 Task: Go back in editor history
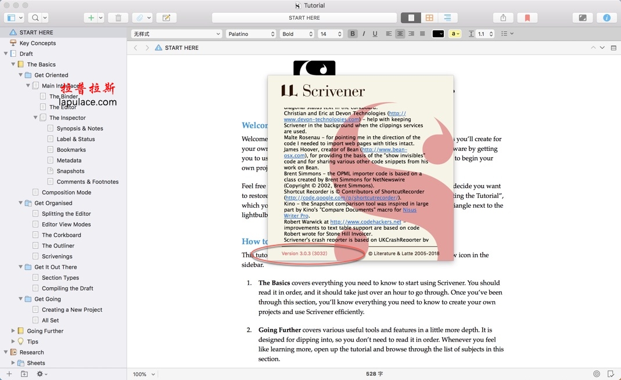pos(135,48)
